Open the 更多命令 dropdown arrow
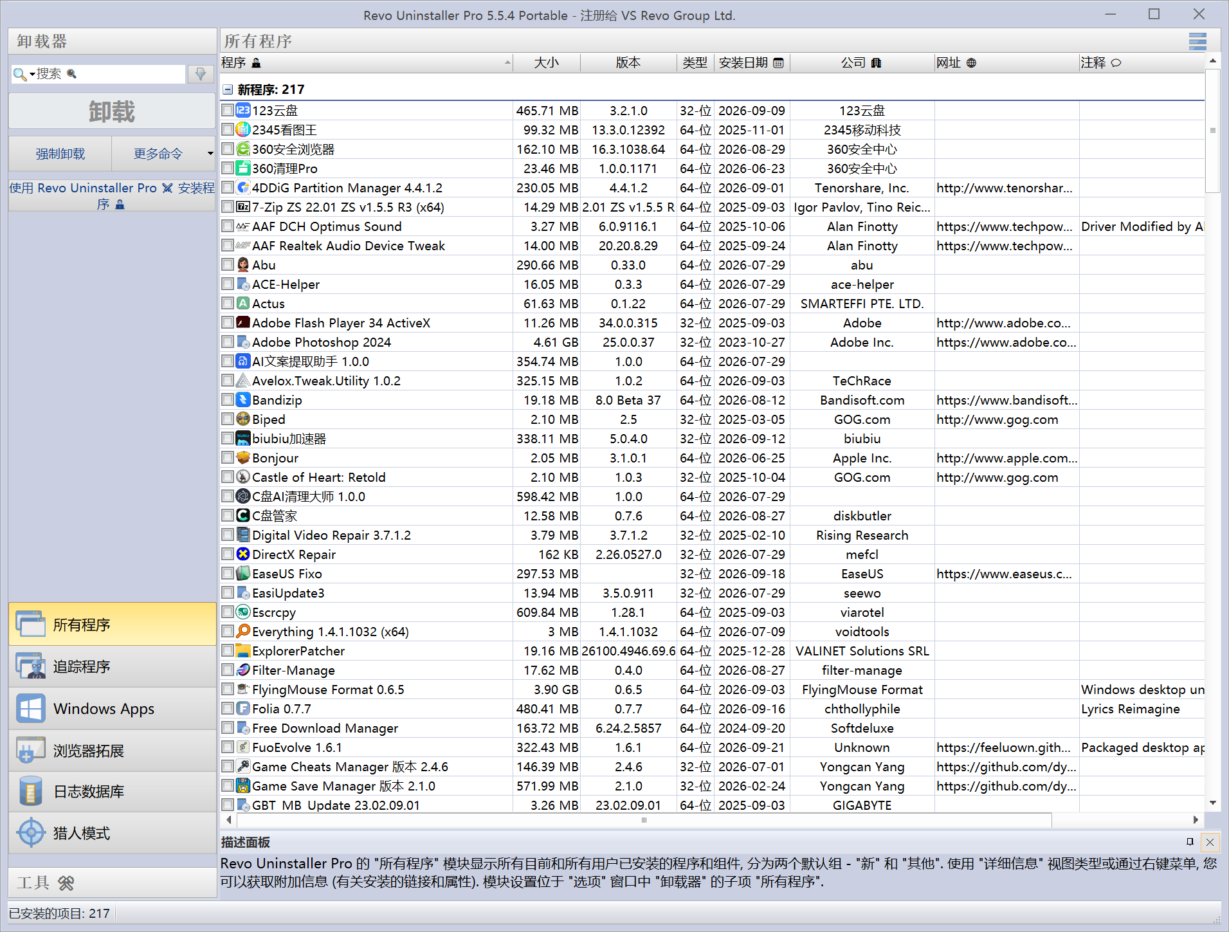 click(x=210, y=154)
